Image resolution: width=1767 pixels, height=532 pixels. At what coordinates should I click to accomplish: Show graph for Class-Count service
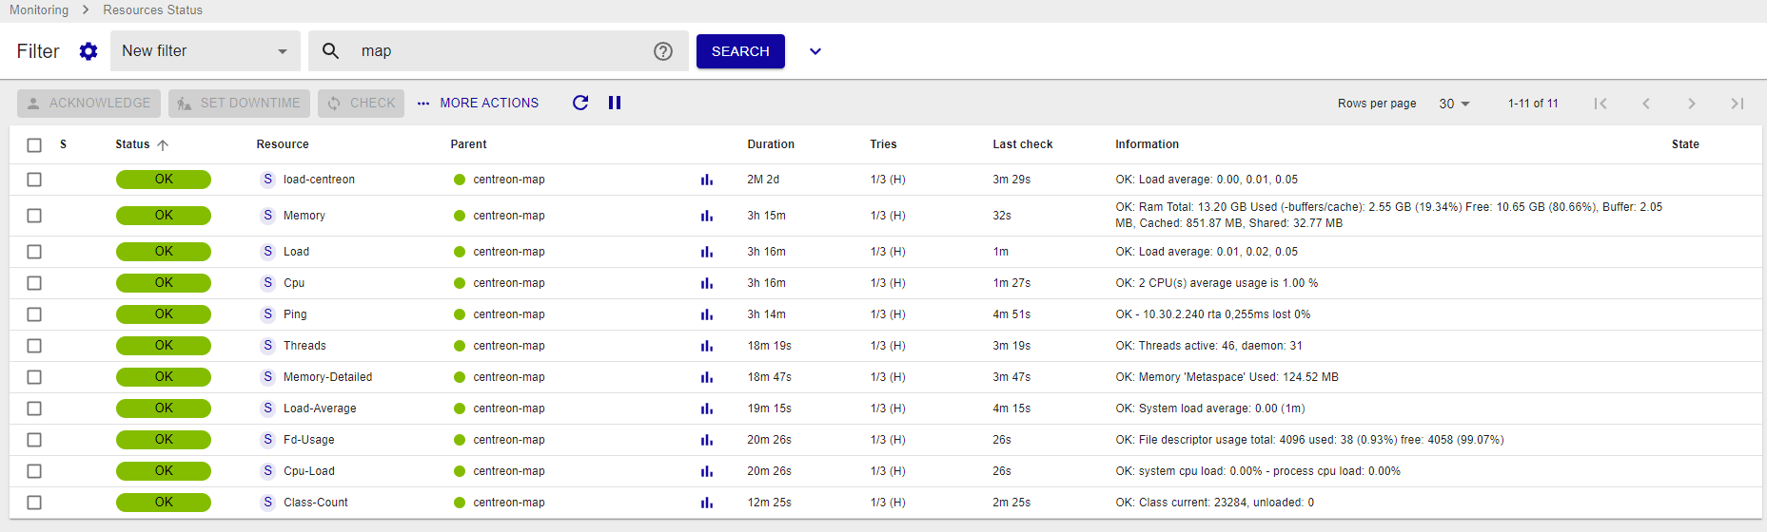pos(707,503)
